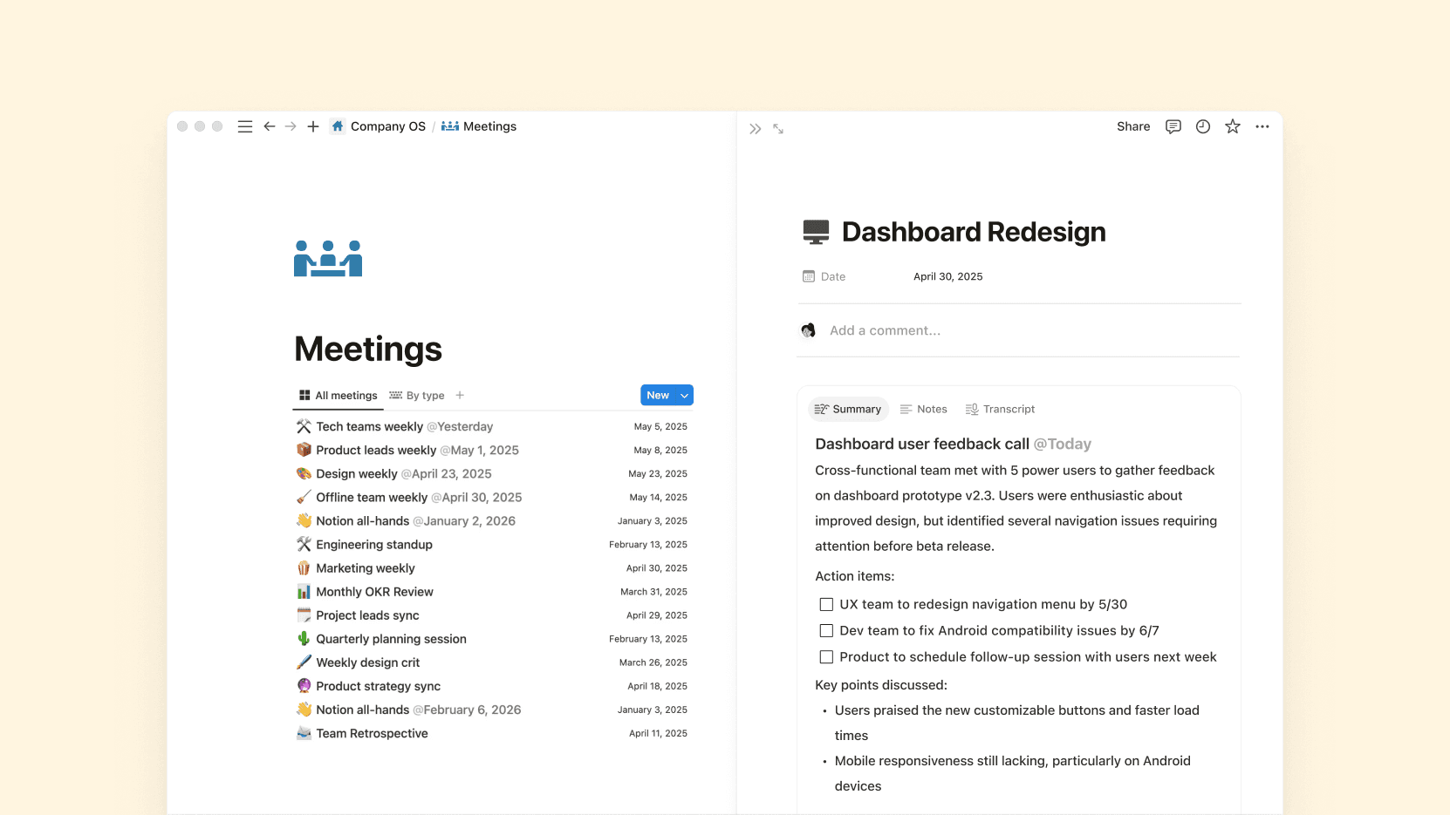Check the Dev team Android fix task

click(x=825, y=630)
